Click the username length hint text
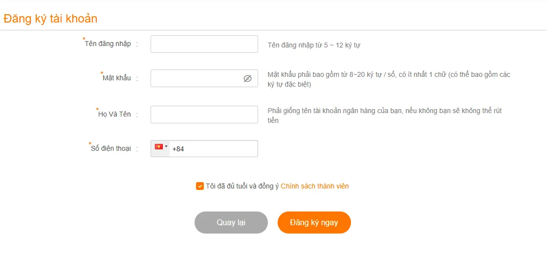Viewport: 548px width, 258px height. (314, 45)
